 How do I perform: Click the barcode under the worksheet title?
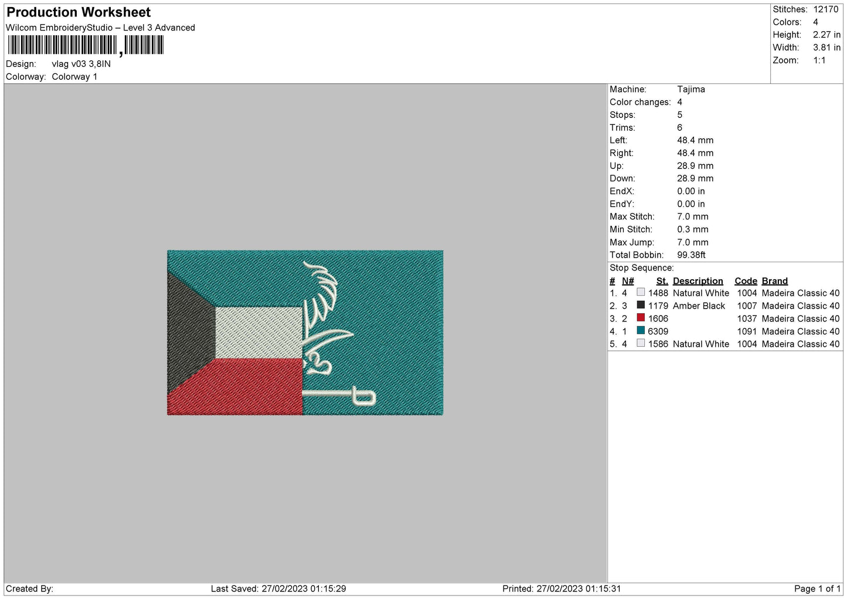coord(86,45)
